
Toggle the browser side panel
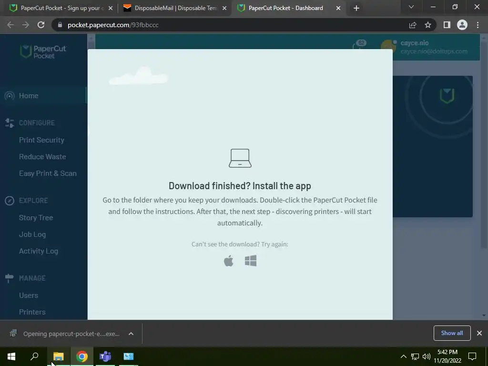447,25
